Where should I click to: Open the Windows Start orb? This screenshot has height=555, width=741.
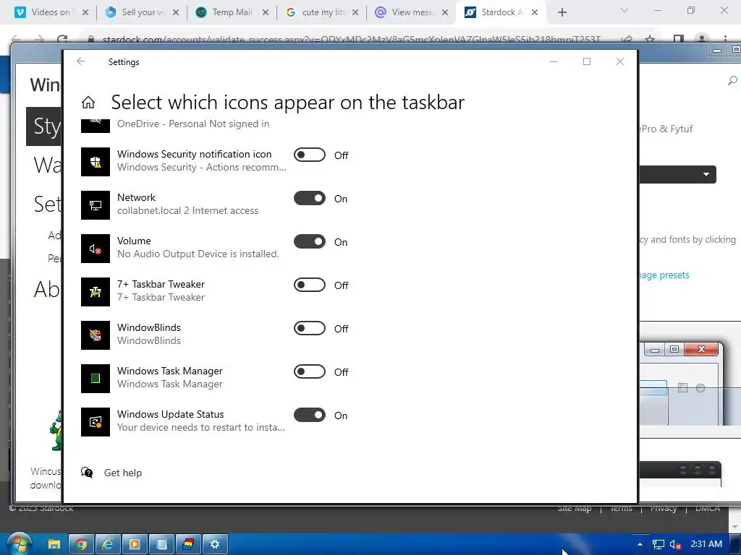[x=18, y=543]
